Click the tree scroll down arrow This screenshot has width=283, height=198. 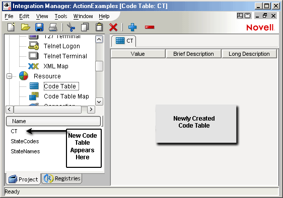99,102
